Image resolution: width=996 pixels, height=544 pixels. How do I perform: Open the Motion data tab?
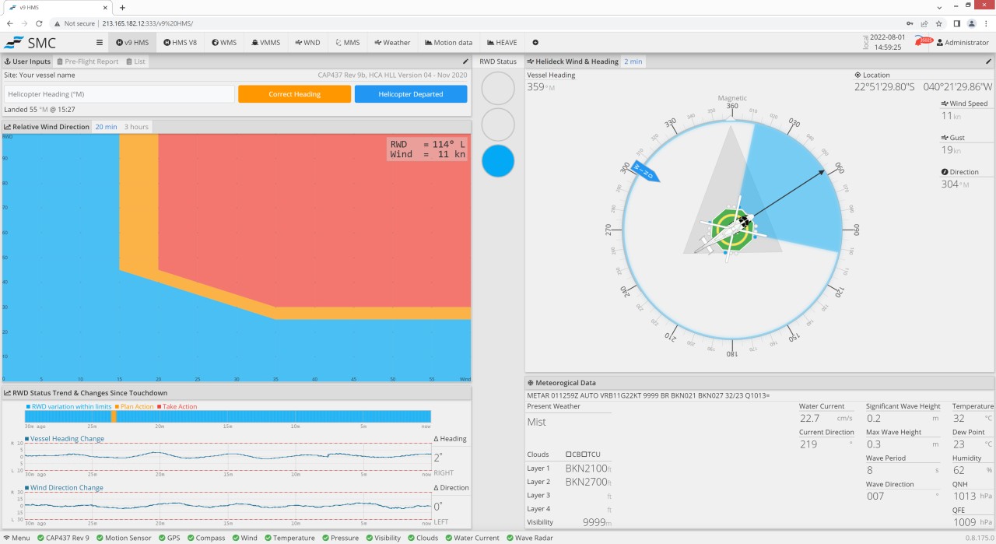click(x=449, y=43)
